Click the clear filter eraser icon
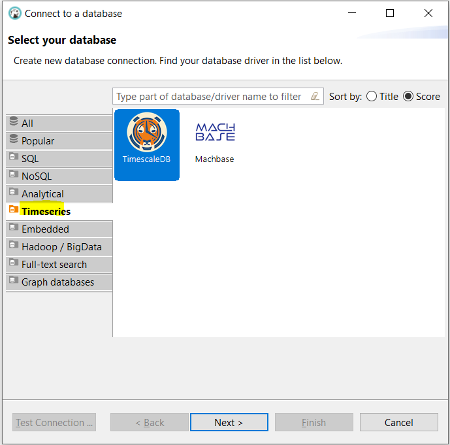The image size is (450, 445). click(315, 96)
